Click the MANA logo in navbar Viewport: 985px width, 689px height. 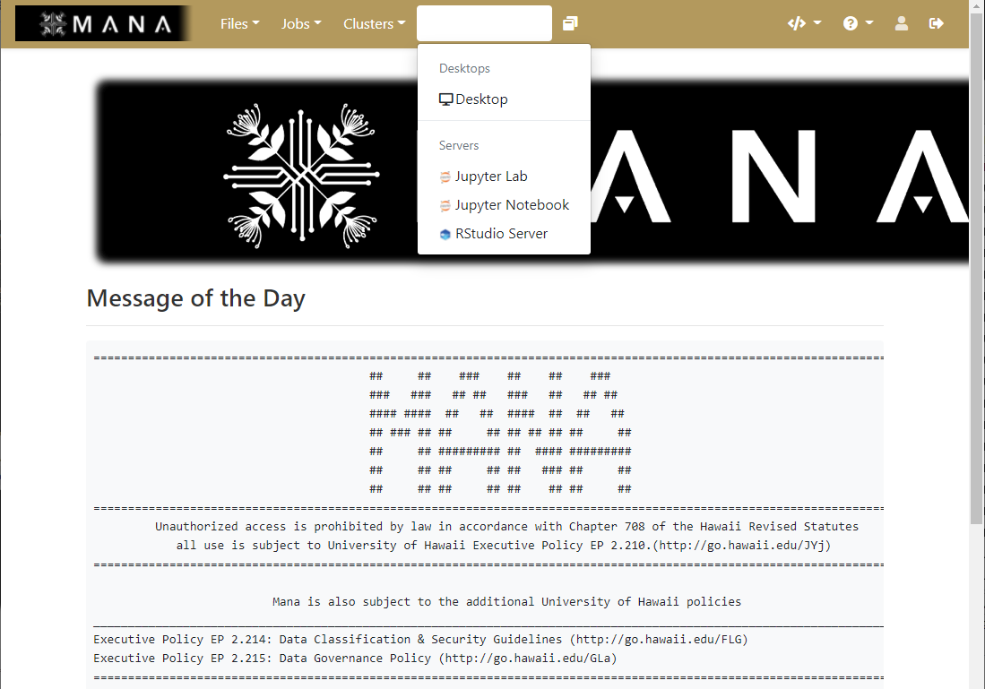pyautogui.click(x=103, y=24)
